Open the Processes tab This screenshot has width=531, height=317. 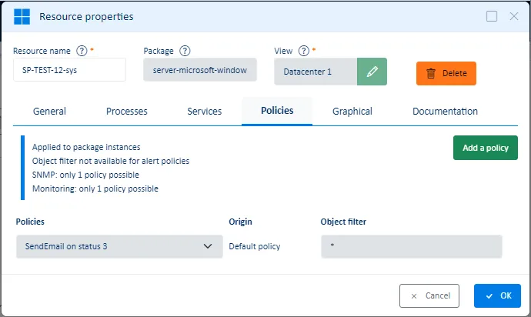[x=127, y=112]
